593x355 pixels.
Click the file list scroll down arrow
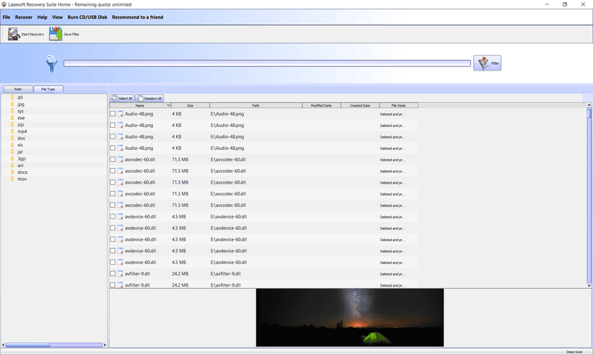click(x=589, y=285)
